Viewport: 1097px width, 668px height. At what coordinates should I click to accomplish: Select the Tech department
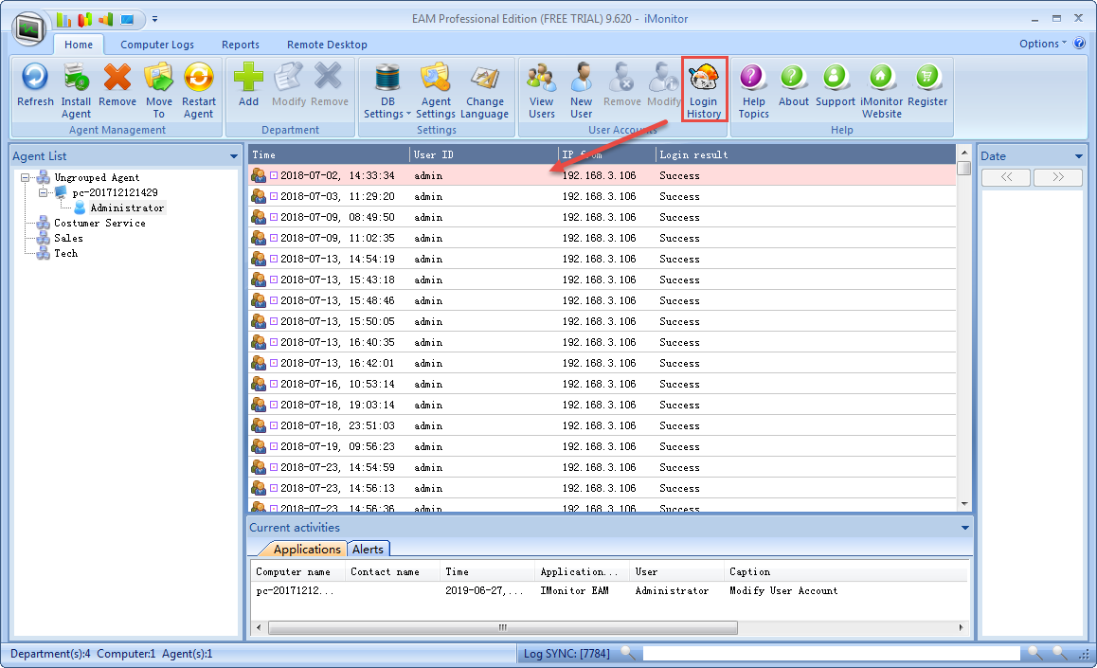pyautogui.click(x=65, y=253)
